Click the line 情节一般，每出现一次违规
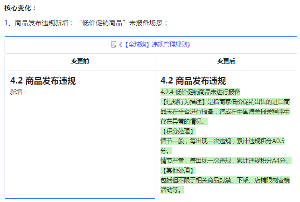300x202 pixels. [x=223, y=141]
